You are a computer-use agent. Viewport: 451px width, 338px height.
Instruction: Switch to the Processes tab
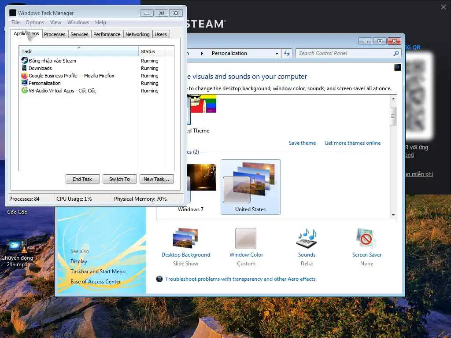click(55, 34)
